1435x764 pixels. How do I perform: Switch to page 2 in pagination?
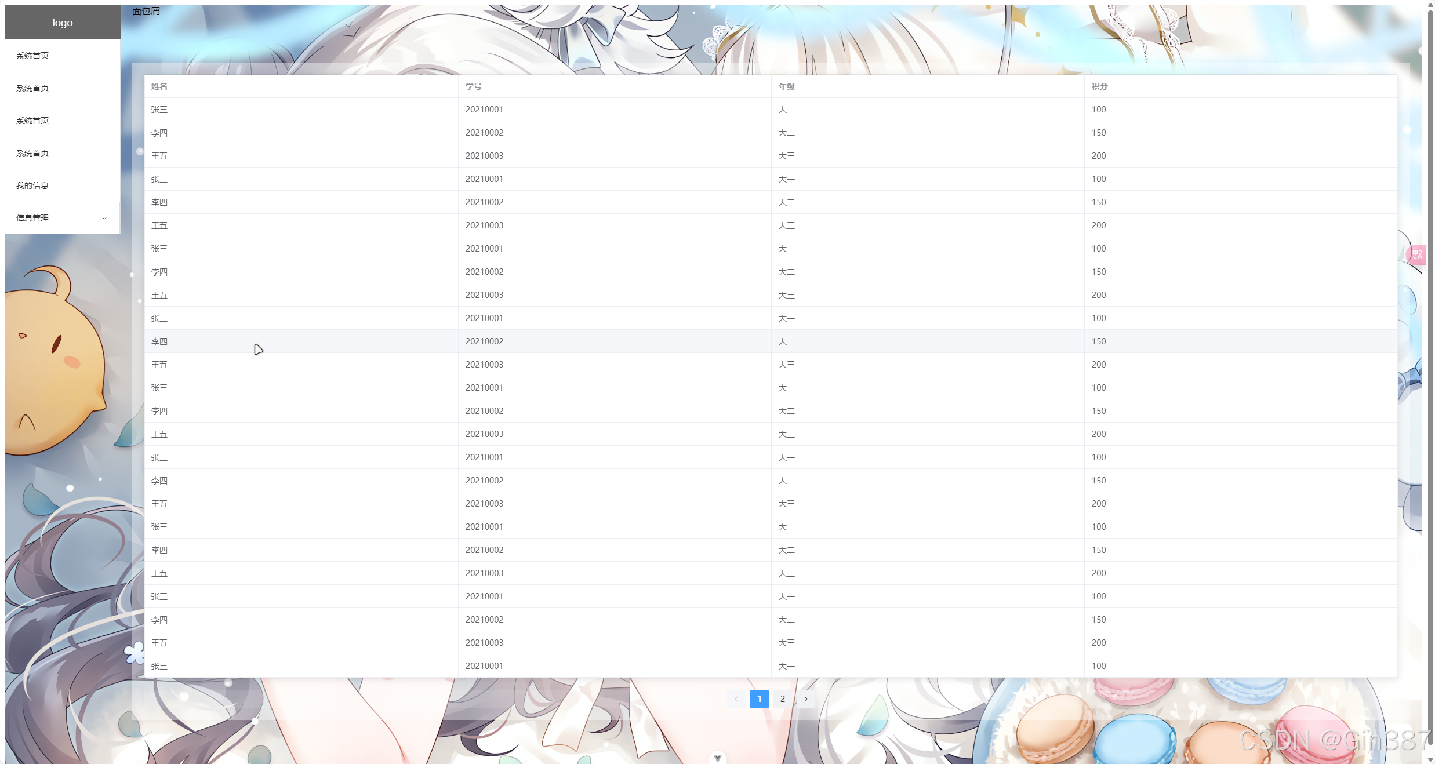point(782,699)
